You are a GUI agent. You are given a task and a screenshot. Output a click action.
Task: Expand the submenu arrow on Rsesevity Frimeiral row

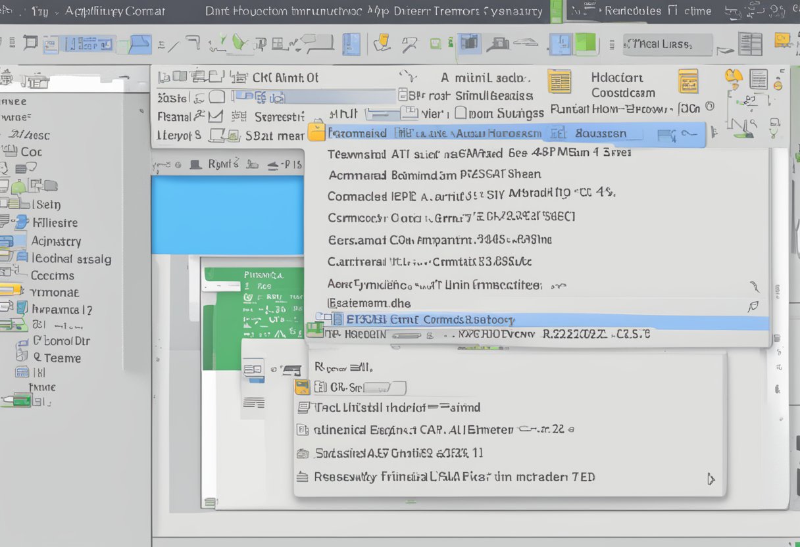pyautogui.click(x=711, y=479)
